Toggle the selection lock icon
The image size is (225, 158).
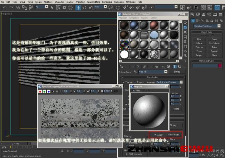click(62, 151)
